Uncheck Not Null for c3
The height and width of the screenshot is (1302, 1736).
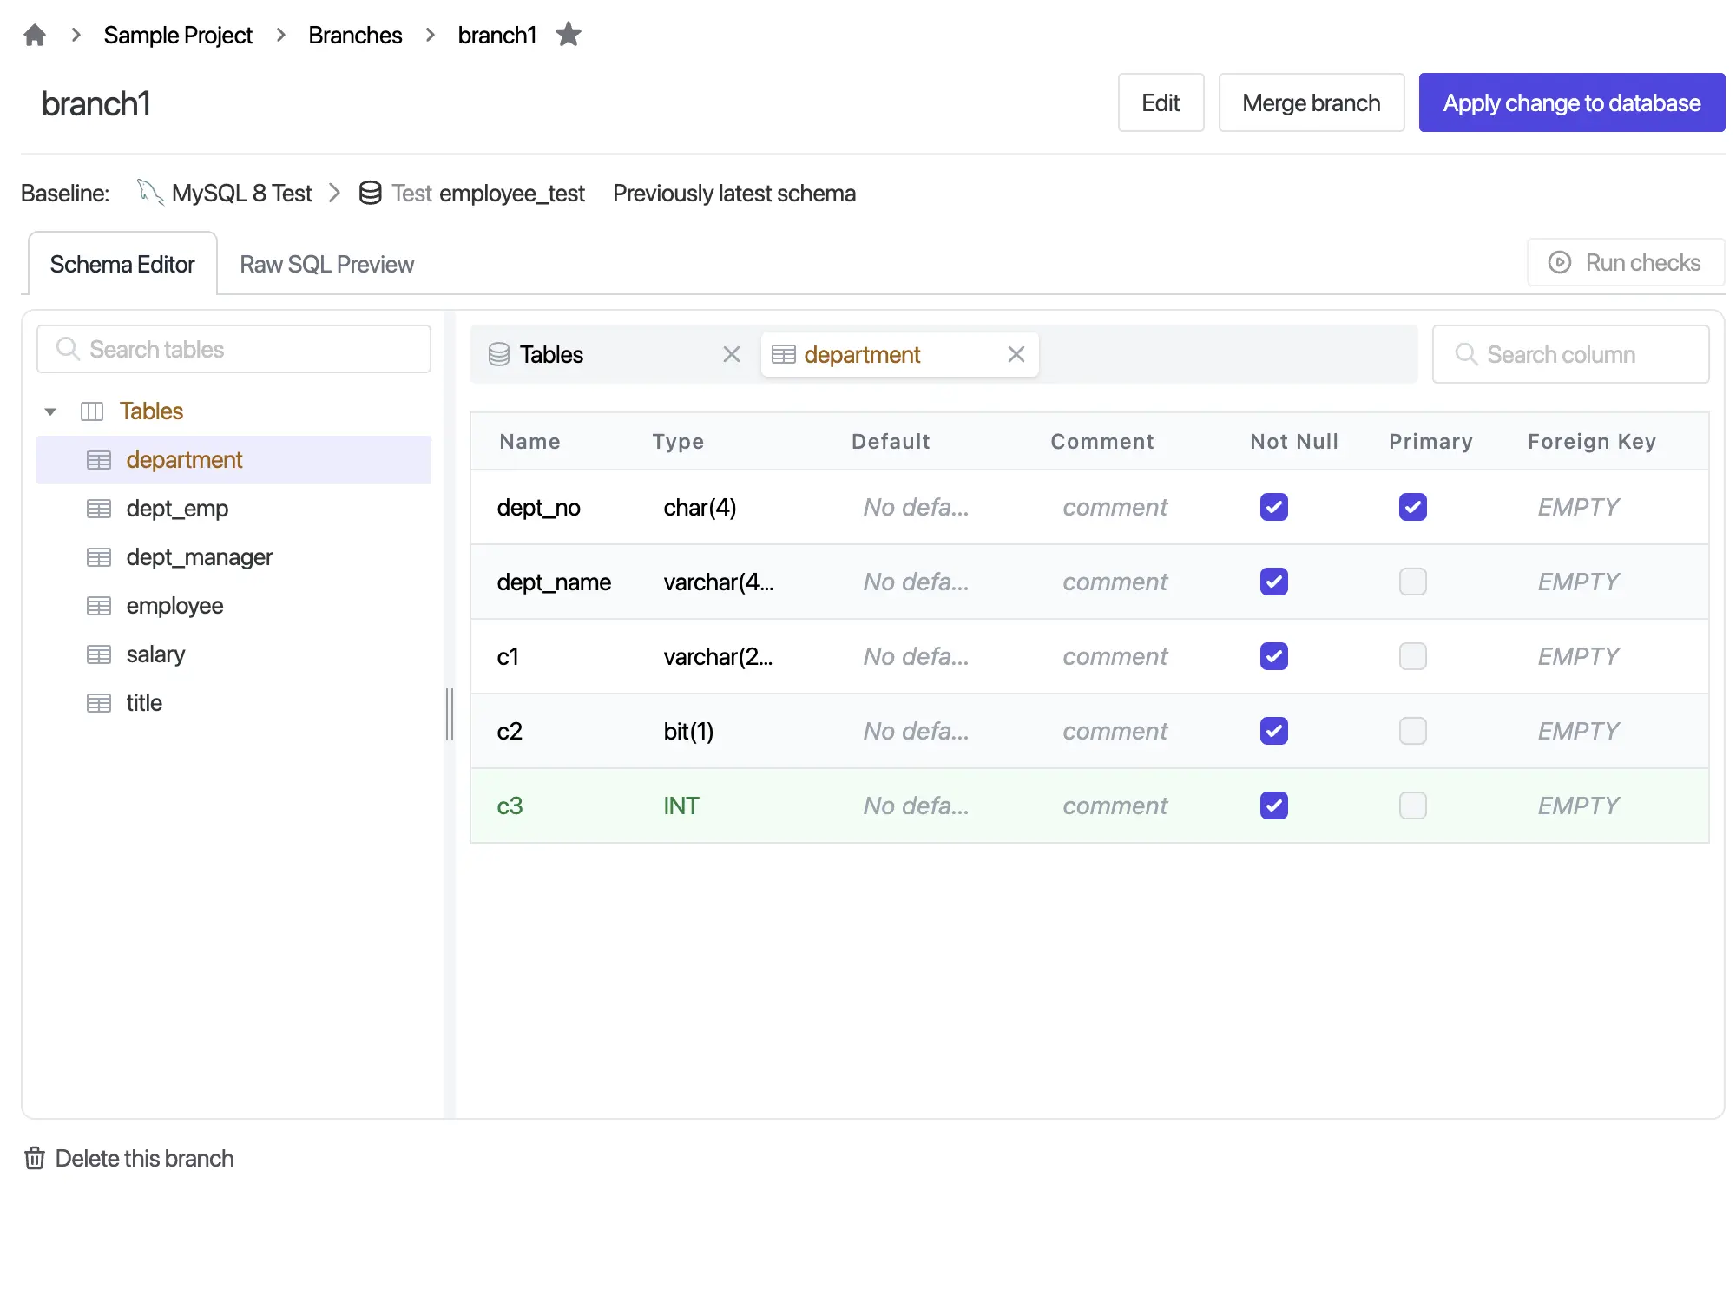click(x=1274, y=806)
